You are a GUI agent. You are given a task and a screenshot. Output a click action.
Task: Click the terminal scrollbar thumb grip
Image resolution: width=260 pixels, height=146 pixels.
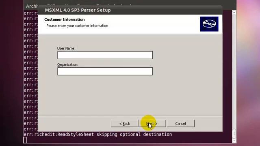pyautogui.click(x=234, y=133)
